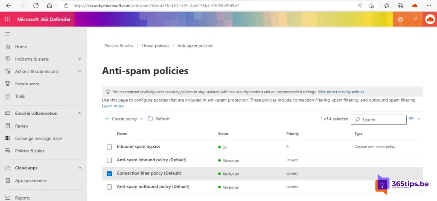Viewport: 437px width, 201px height.
Task: Open Exchange message trace in sidebar
Action: coord(38,138)
